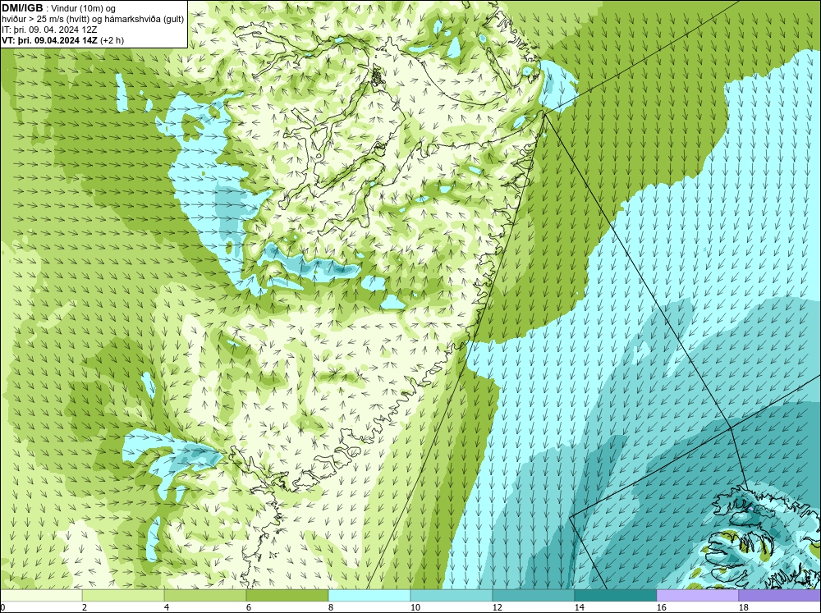Click the light green 2–4 m/s legend swatch
The image size is (821, 613).
pyautogui.click(x=123, y=596)
